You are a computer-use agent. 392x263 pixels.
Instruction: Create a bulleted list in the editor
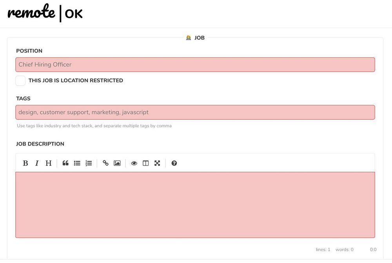click(x=77, y=163)
